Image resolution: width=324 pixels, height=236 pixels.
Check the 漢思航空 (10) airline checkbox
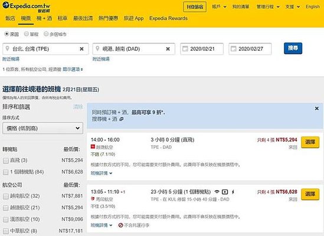6,220
